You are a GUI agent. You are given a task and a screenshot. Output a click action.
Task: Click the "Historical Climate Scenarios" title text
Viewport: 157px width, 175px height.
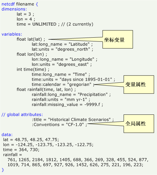pyautogui.click(x=79, y=119)
